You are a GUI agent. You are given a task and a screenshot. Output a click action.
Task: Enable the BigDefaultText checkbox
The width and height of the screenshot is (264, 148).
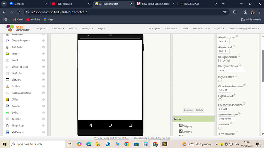tap(220, 81)
